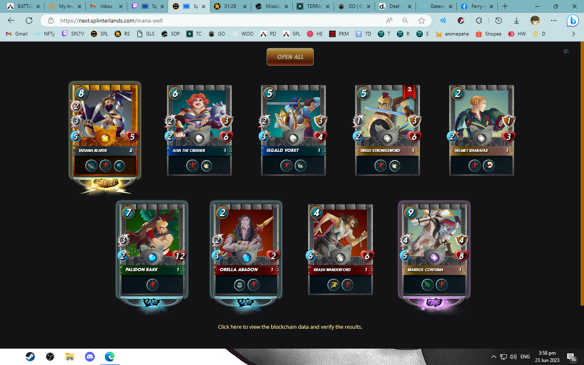Select the Hugo Strongsword card

[387, 130]
